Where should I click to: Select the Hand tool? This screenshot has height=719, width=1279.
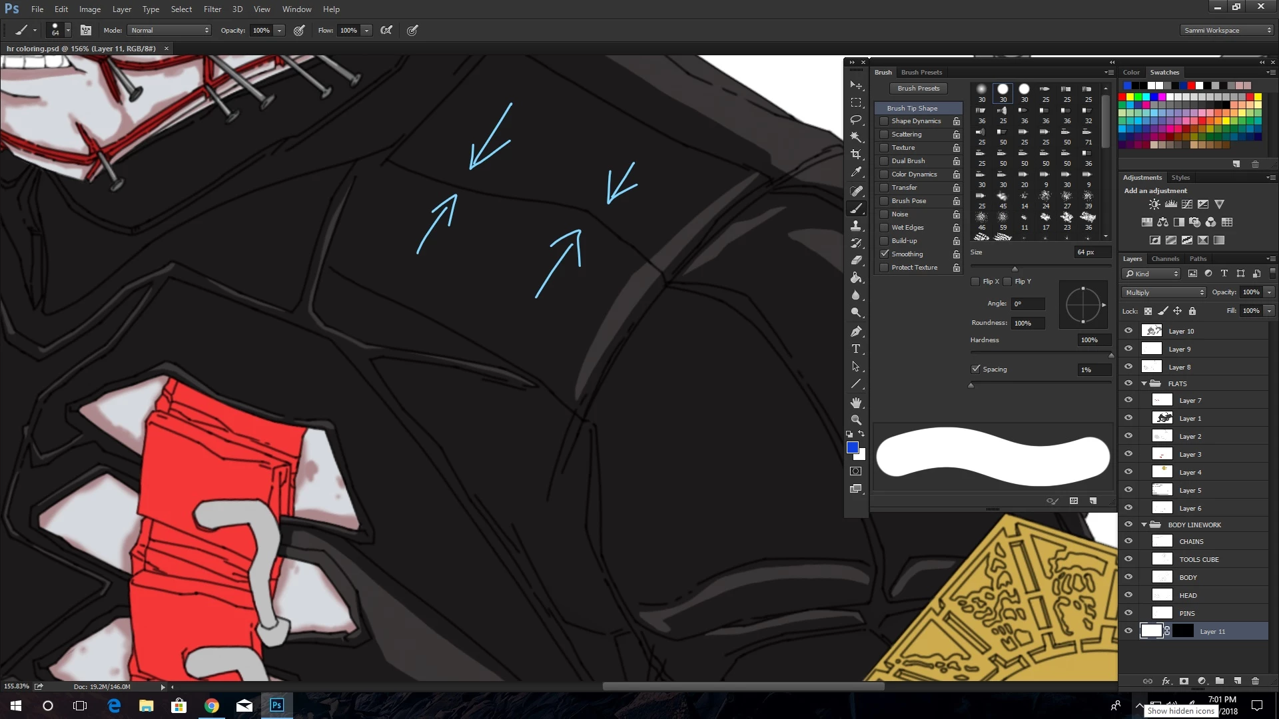click(x=856, y=402)
